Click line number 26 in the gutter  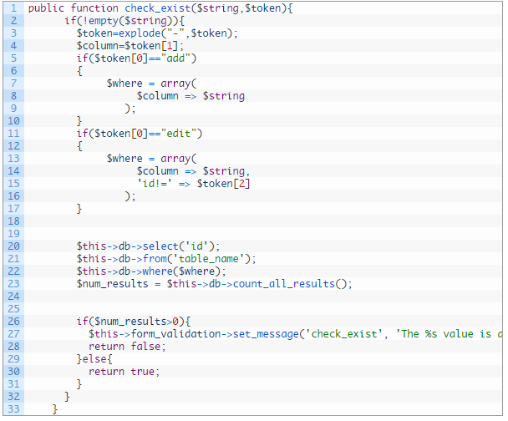point(13,322)
